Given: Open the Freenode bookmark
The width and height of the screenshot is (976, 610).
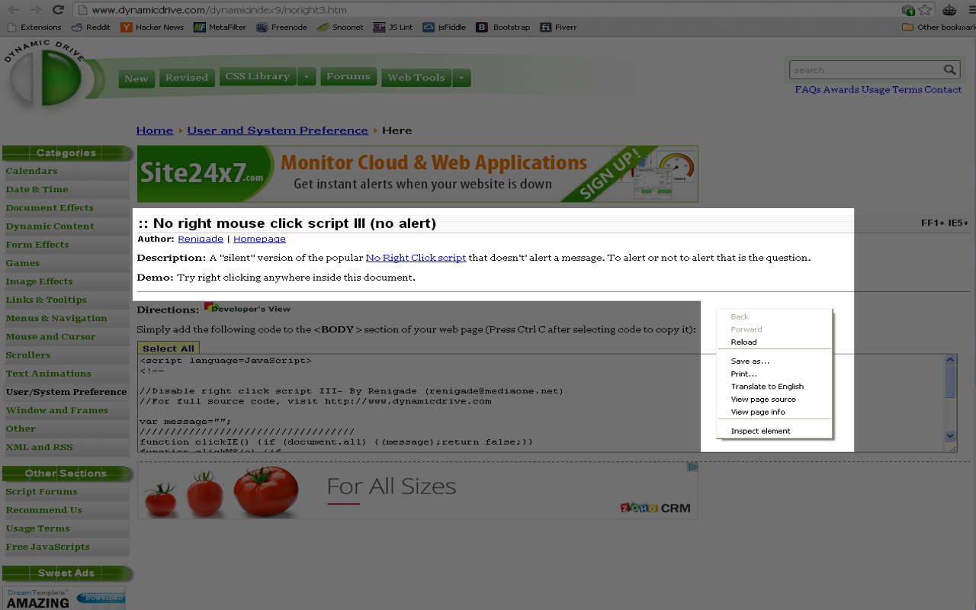Looking at the screenshot, I should (x=282, y=27).
